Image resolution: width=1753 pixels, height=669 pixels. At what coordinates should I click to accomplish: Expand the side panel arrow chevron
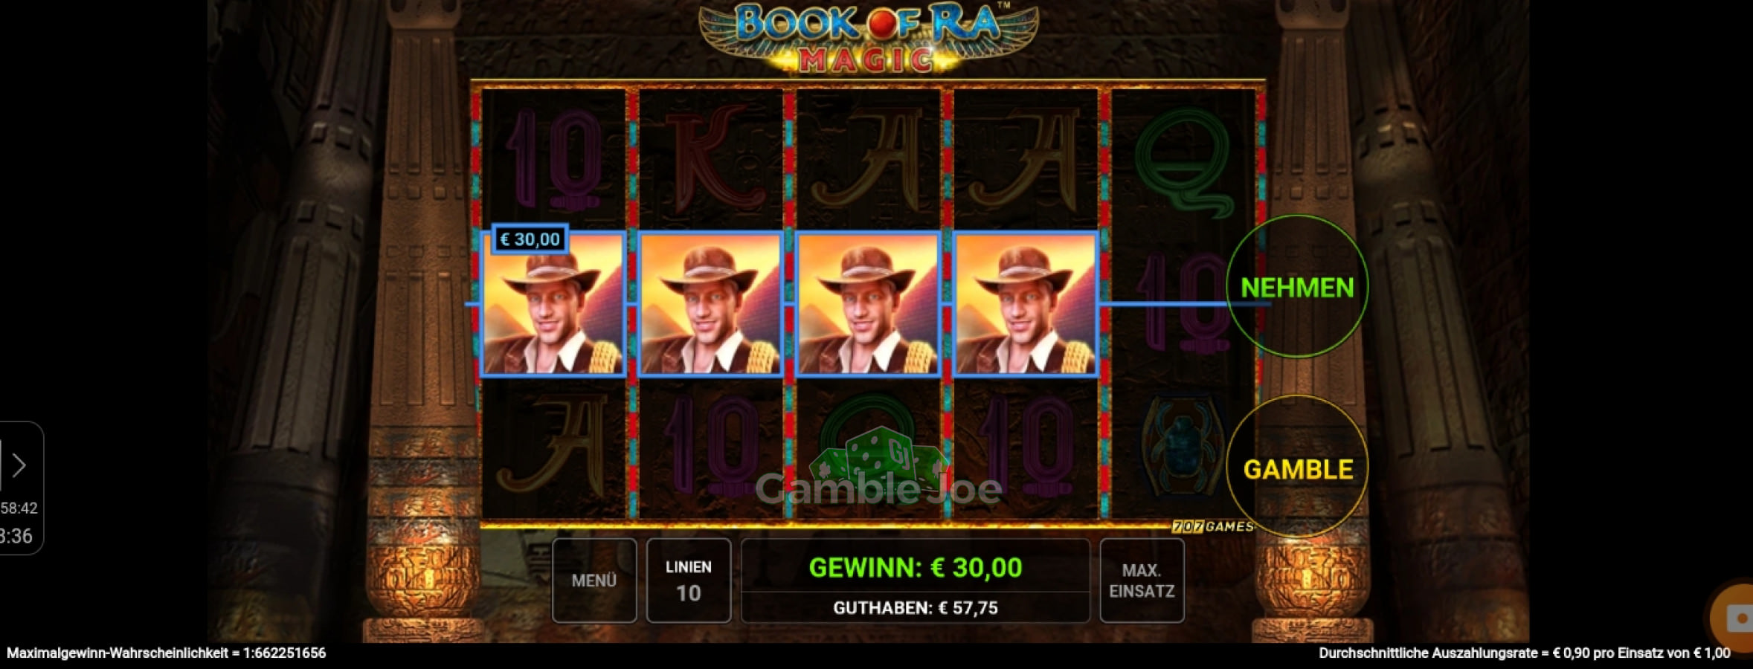point(19,465)
